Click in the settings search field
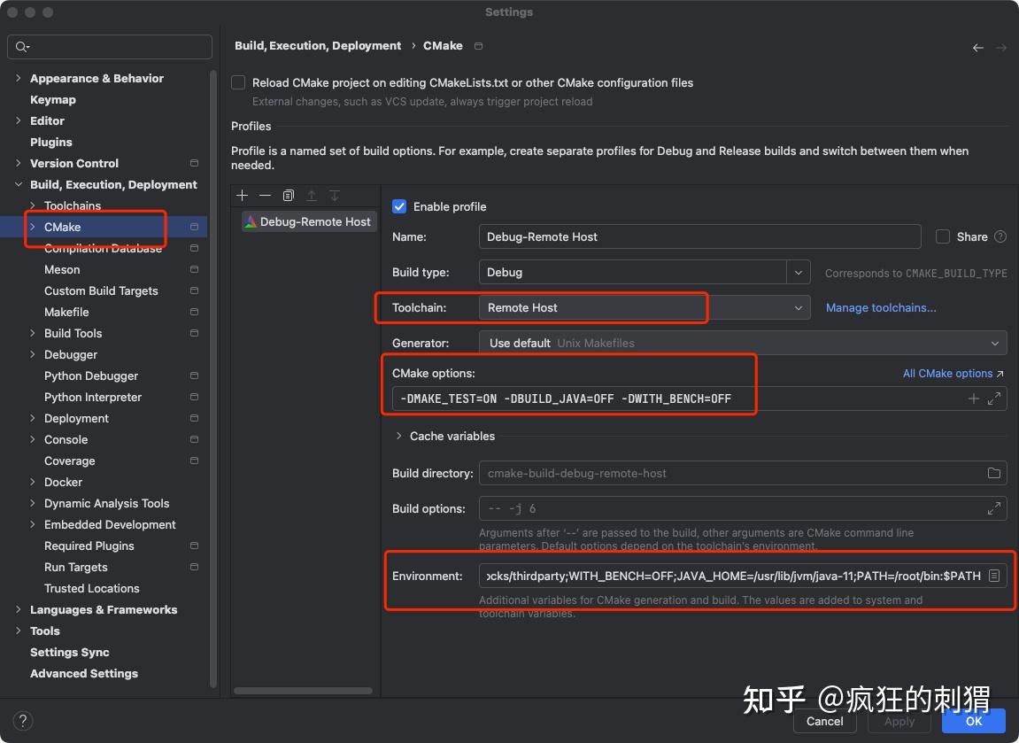 [109, 46]
